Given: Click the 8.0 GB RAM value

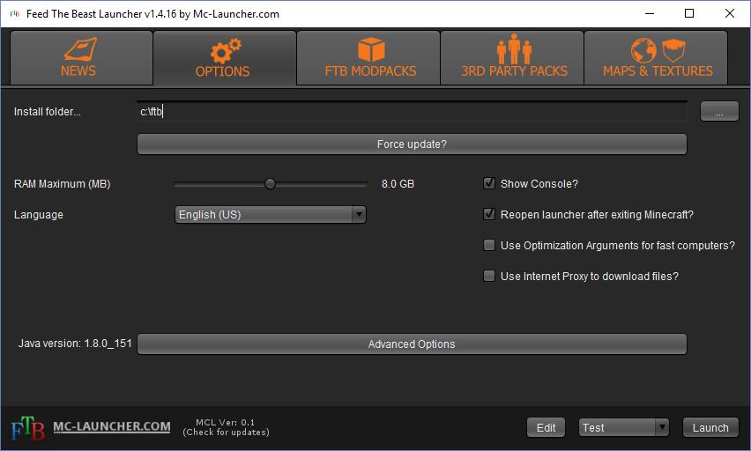Looking at the screenshot, I should [x=398, y=184].
